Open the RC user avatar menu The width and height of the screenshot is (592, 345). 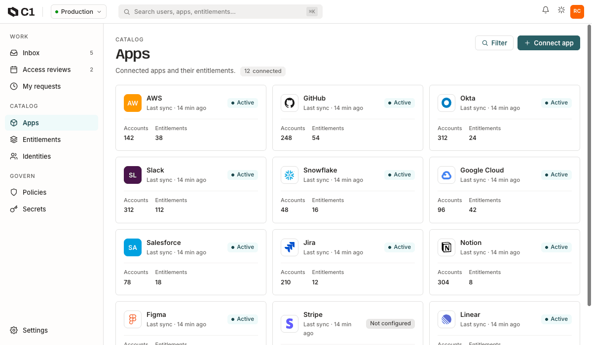pos(577,11)
